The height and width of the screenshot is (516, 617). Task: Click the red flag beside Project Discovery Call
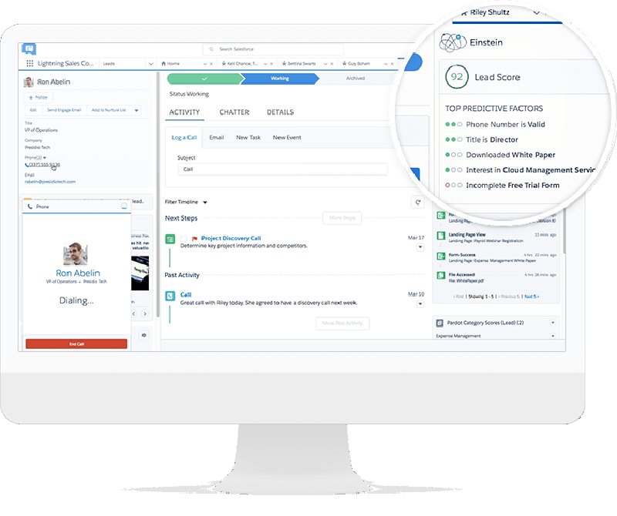194,239
